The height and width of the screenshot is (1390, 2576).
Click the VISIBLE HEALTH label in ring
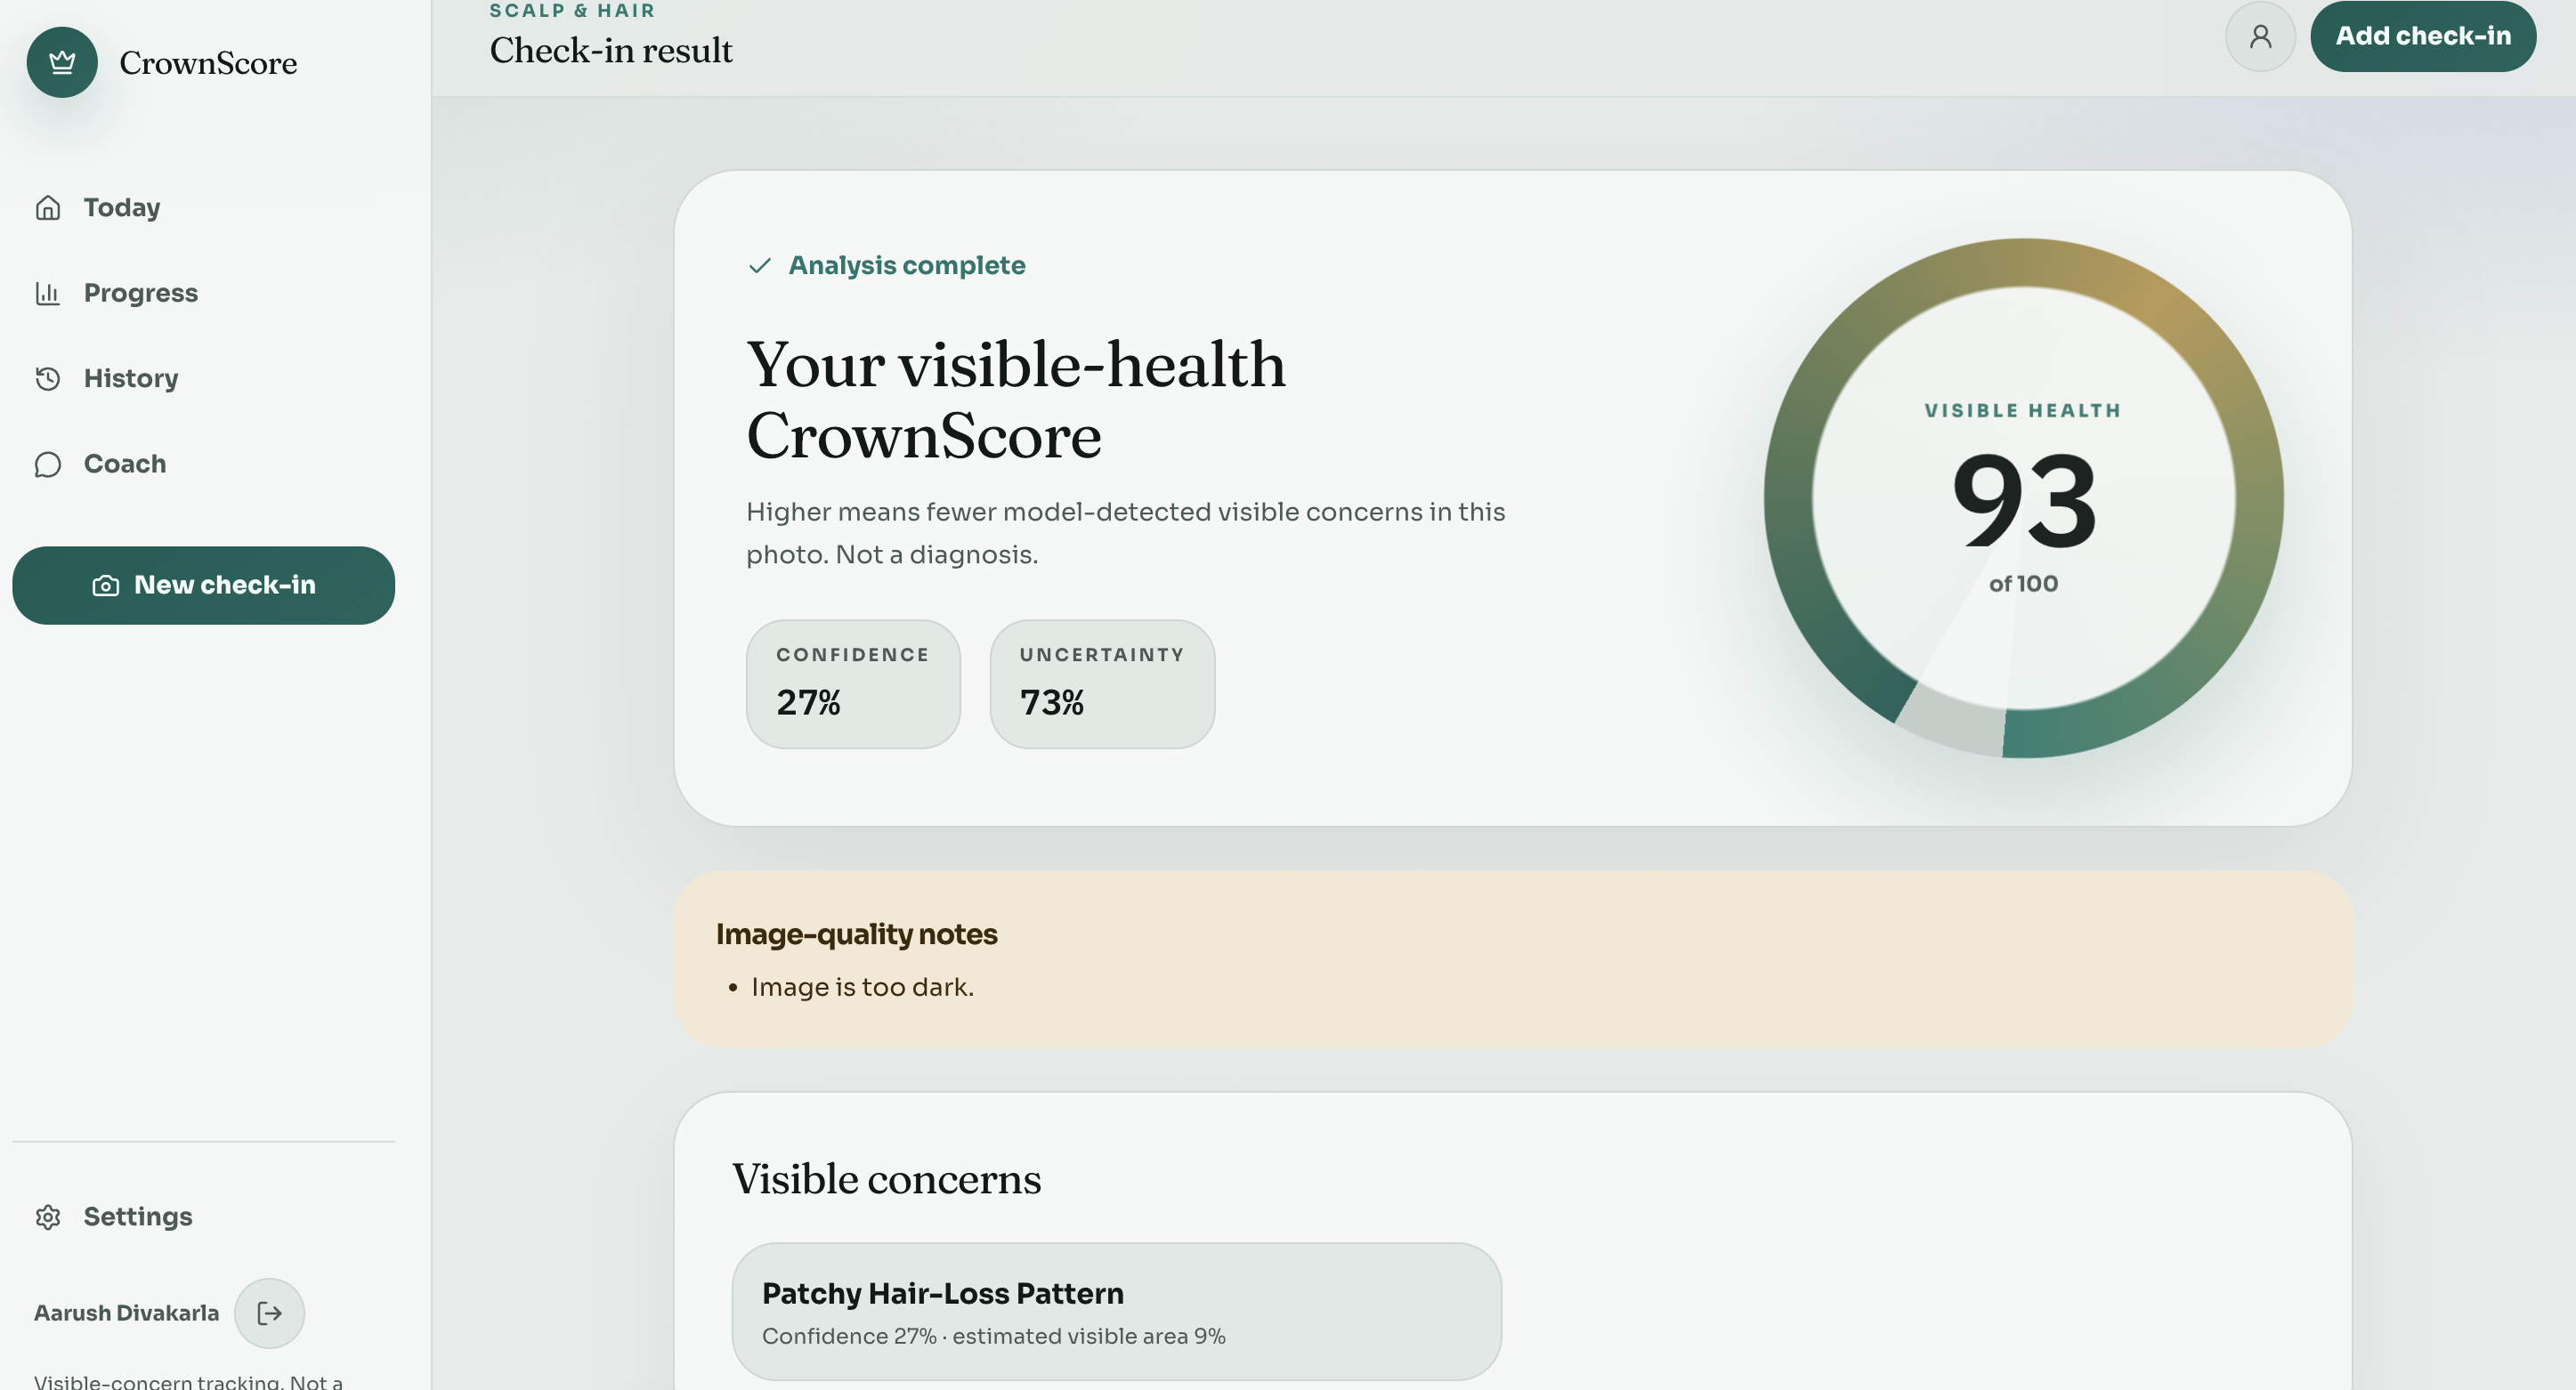tap(2023, 411)
